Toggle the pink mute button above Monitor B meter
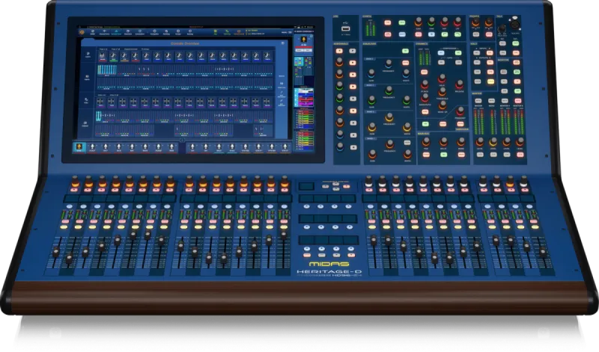This screenshot has height=352, width=599. tap(520, 101)
